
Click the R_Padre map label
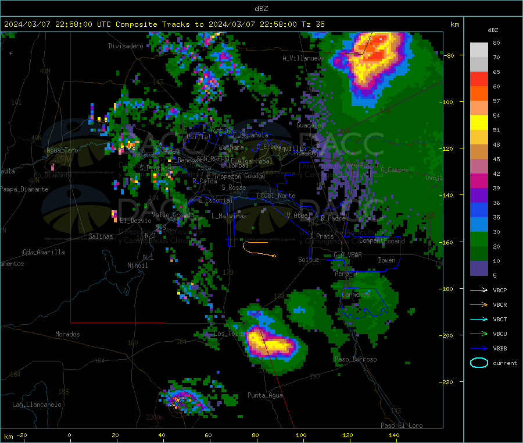pos(333,218)
